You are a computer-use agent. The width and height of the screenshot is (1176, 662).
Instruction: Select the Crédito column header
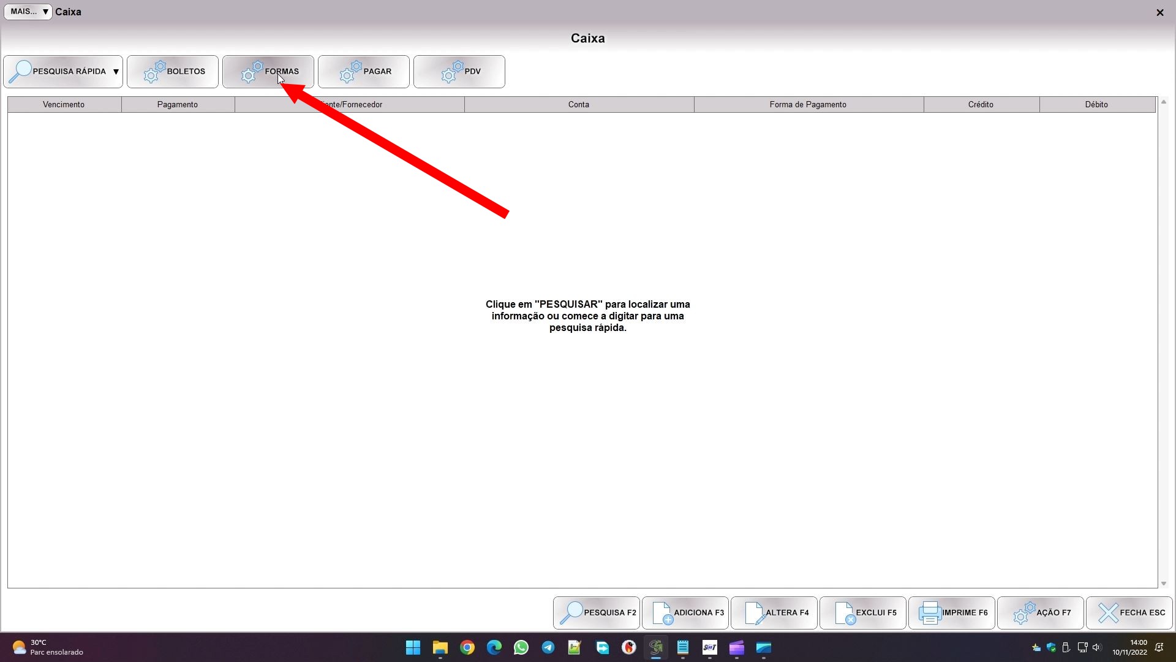[x=981, y=105]
